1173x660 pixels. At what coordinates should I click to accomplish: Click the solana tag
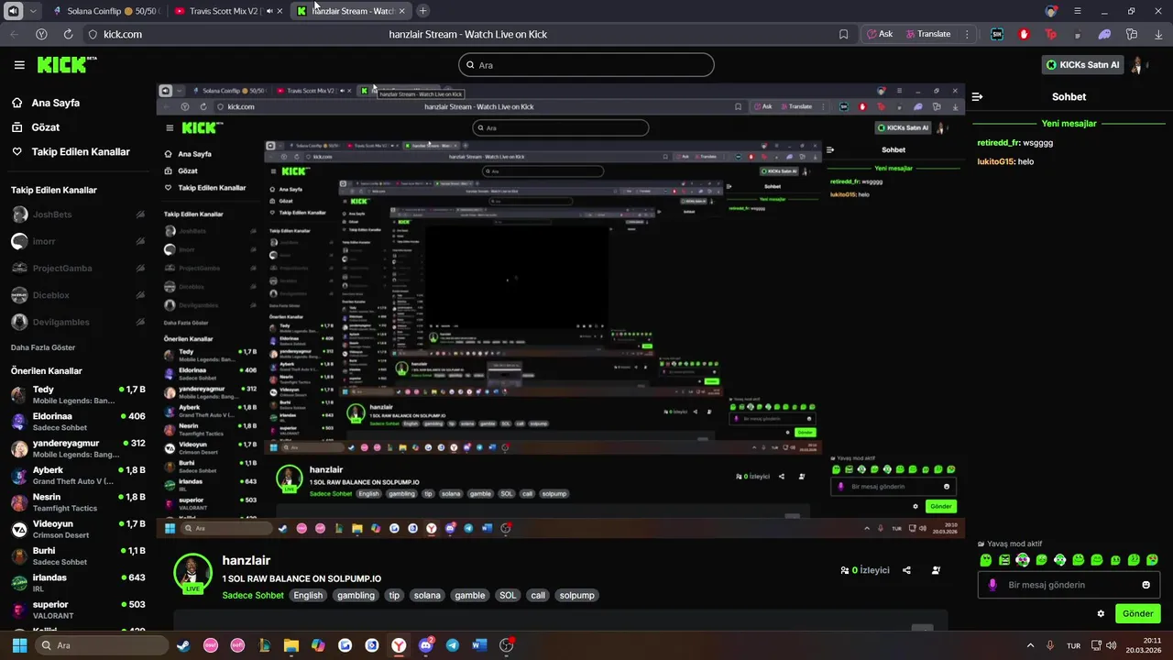(427, 595)
